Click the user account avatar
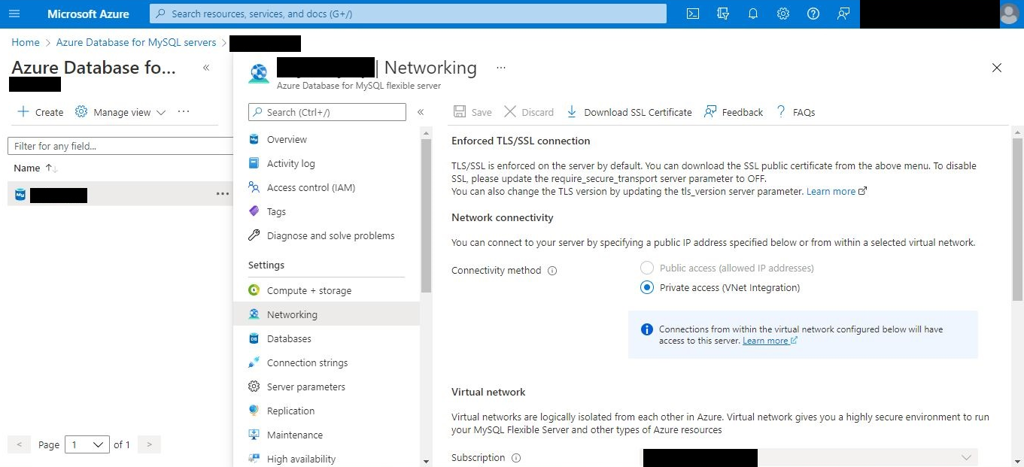1024x467 pixels. point(1009,14)
